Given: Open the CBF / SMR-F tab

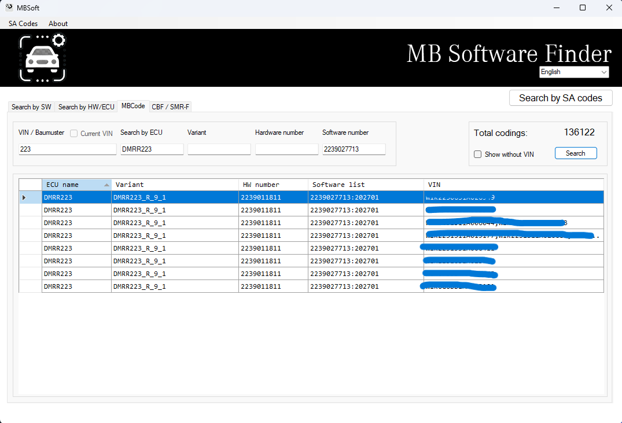Looking at the screenshot, I should [170, 106].
